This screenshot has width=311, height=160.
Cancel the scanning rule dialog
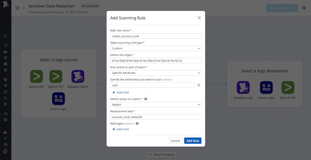175,141
